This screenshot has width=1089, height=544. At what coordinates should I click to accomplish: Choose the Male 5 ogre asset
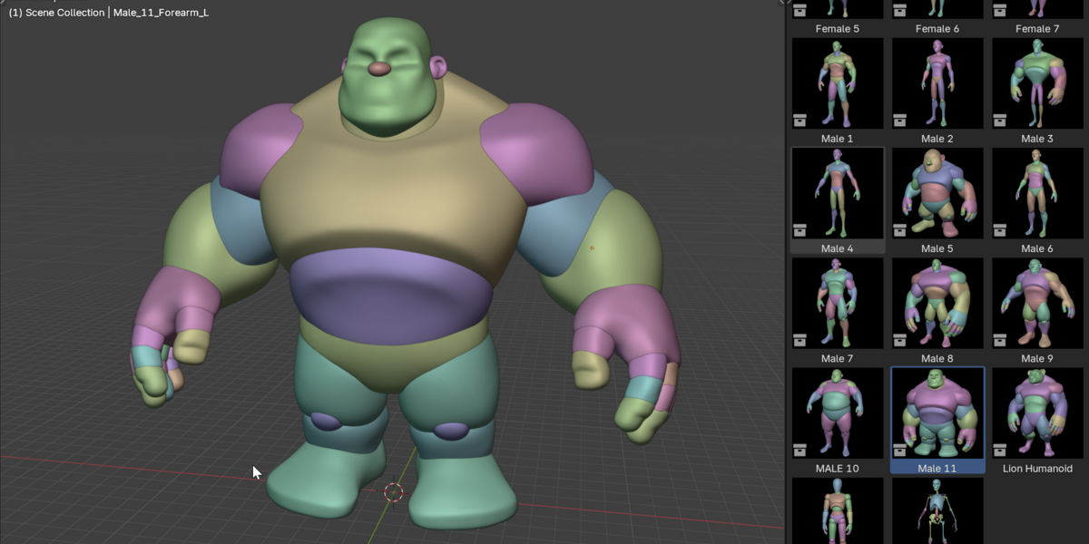[937, 193]
